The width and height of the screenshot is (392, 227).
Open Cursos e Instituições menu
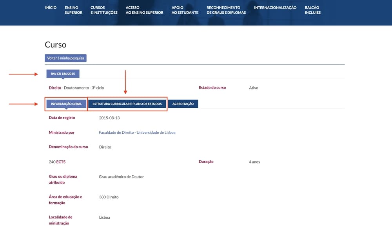click(103, 10)
